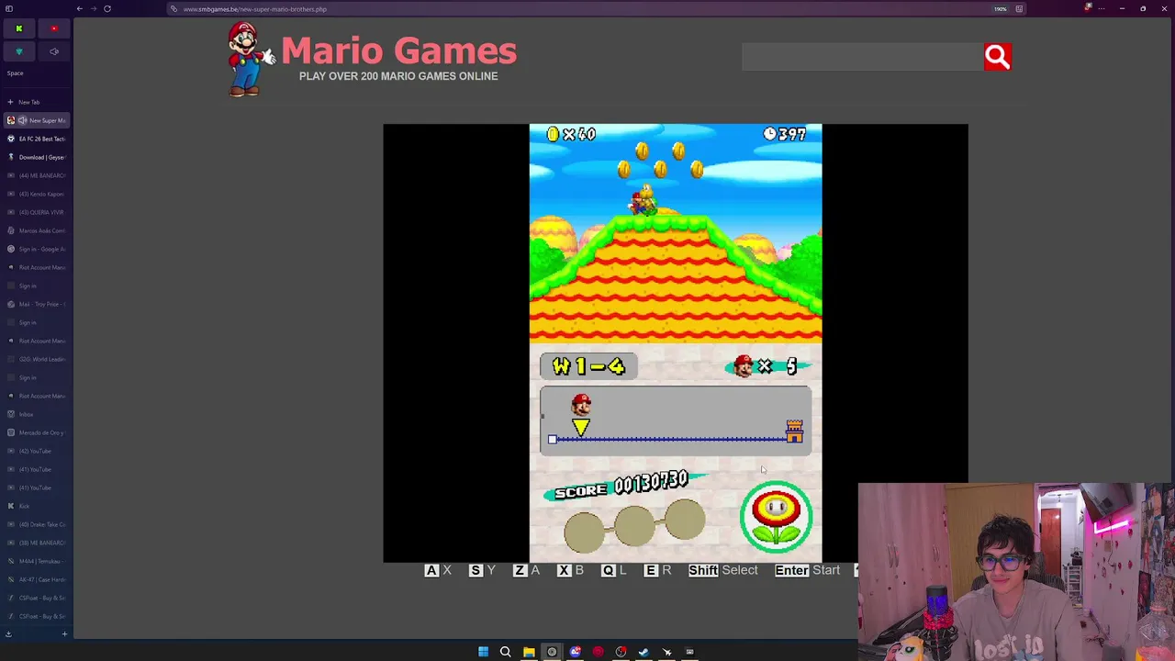The height and width of the screenshot is (661, 1175).
Task: Reload the page with the refresh icon
Action: pos(107,9)
